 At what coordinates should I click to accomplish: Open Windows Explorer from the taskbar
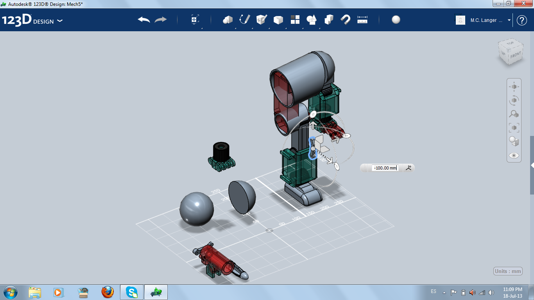click(x=35, y=292)
